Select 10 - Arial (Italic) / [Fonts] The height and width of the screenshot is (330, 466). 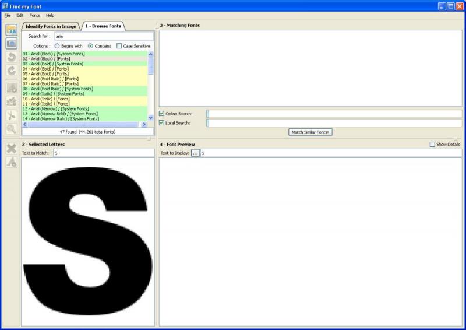pyautogui.click(x=84, y=99)
